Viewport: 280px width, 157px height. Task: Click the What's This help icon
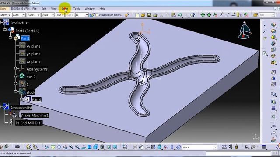click(192, 15)
